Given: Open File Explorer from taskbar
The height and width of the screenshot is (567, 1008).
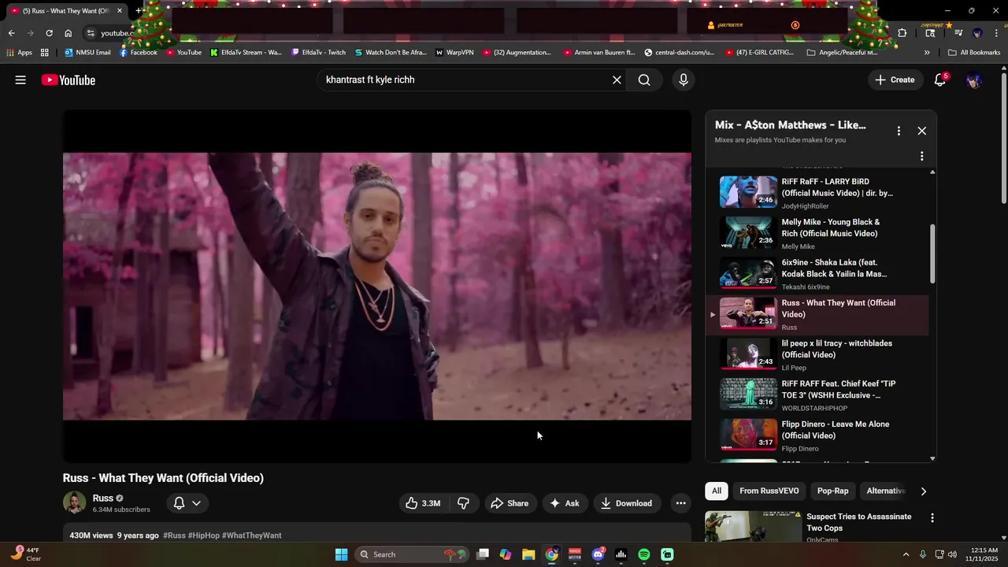Looking at the screenshot, I should pos(528,554).
